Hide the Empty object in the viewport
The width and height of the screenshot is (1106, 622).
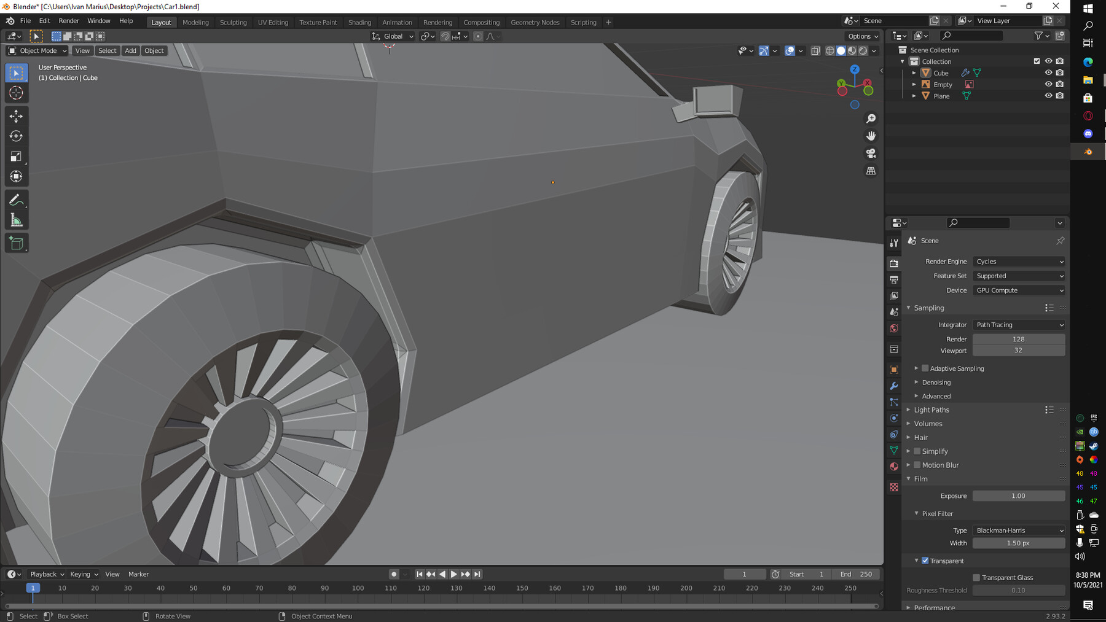pyautogui.click(x=1049, y=84)
